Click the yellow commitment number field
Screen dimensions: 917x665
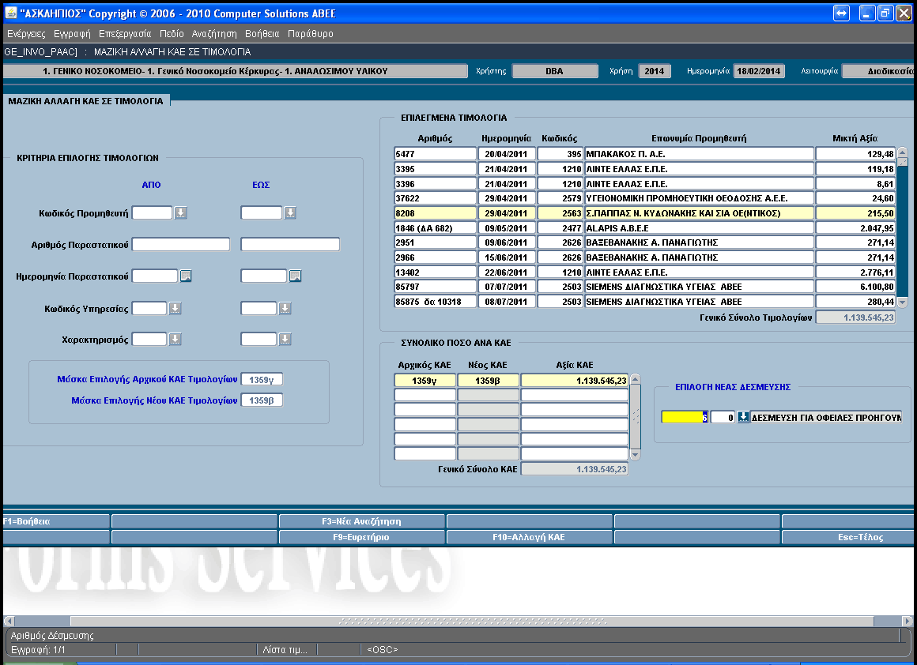(685, 417)
